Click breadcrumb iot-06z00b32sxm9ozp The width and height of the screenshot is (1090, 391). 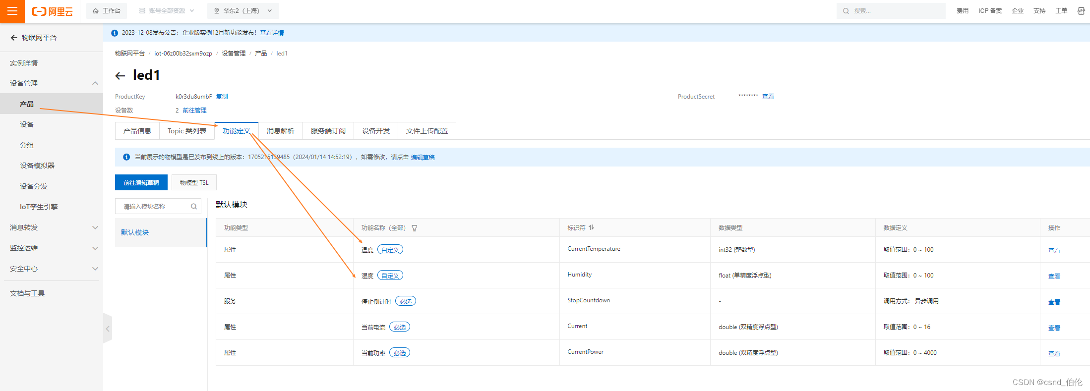pos(183,54)
